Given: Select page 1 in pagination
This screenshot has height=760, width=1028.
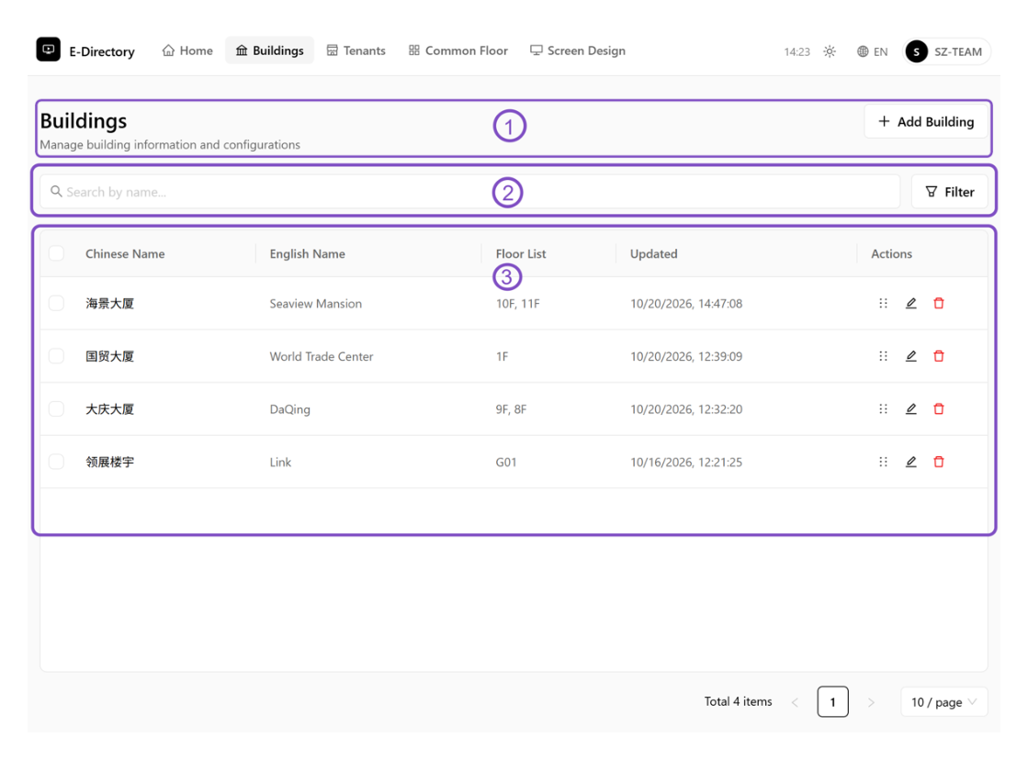Looking at the screenshot, I should 832,701.
